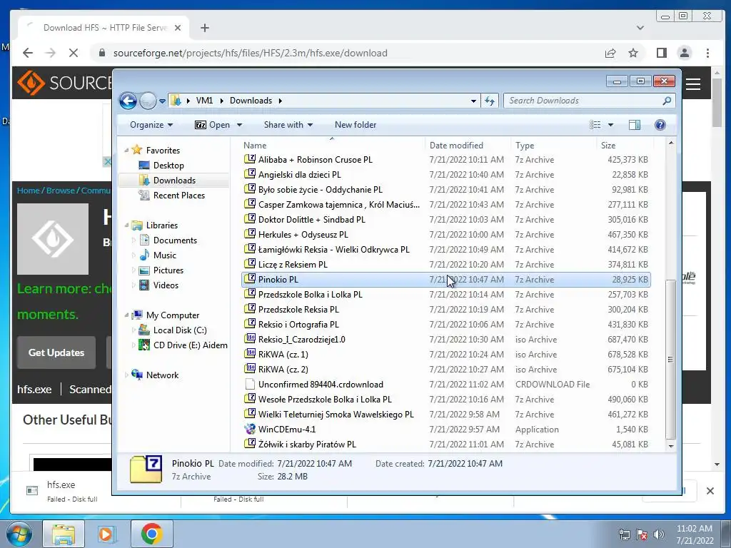Select the Videos library

(166, 285)
